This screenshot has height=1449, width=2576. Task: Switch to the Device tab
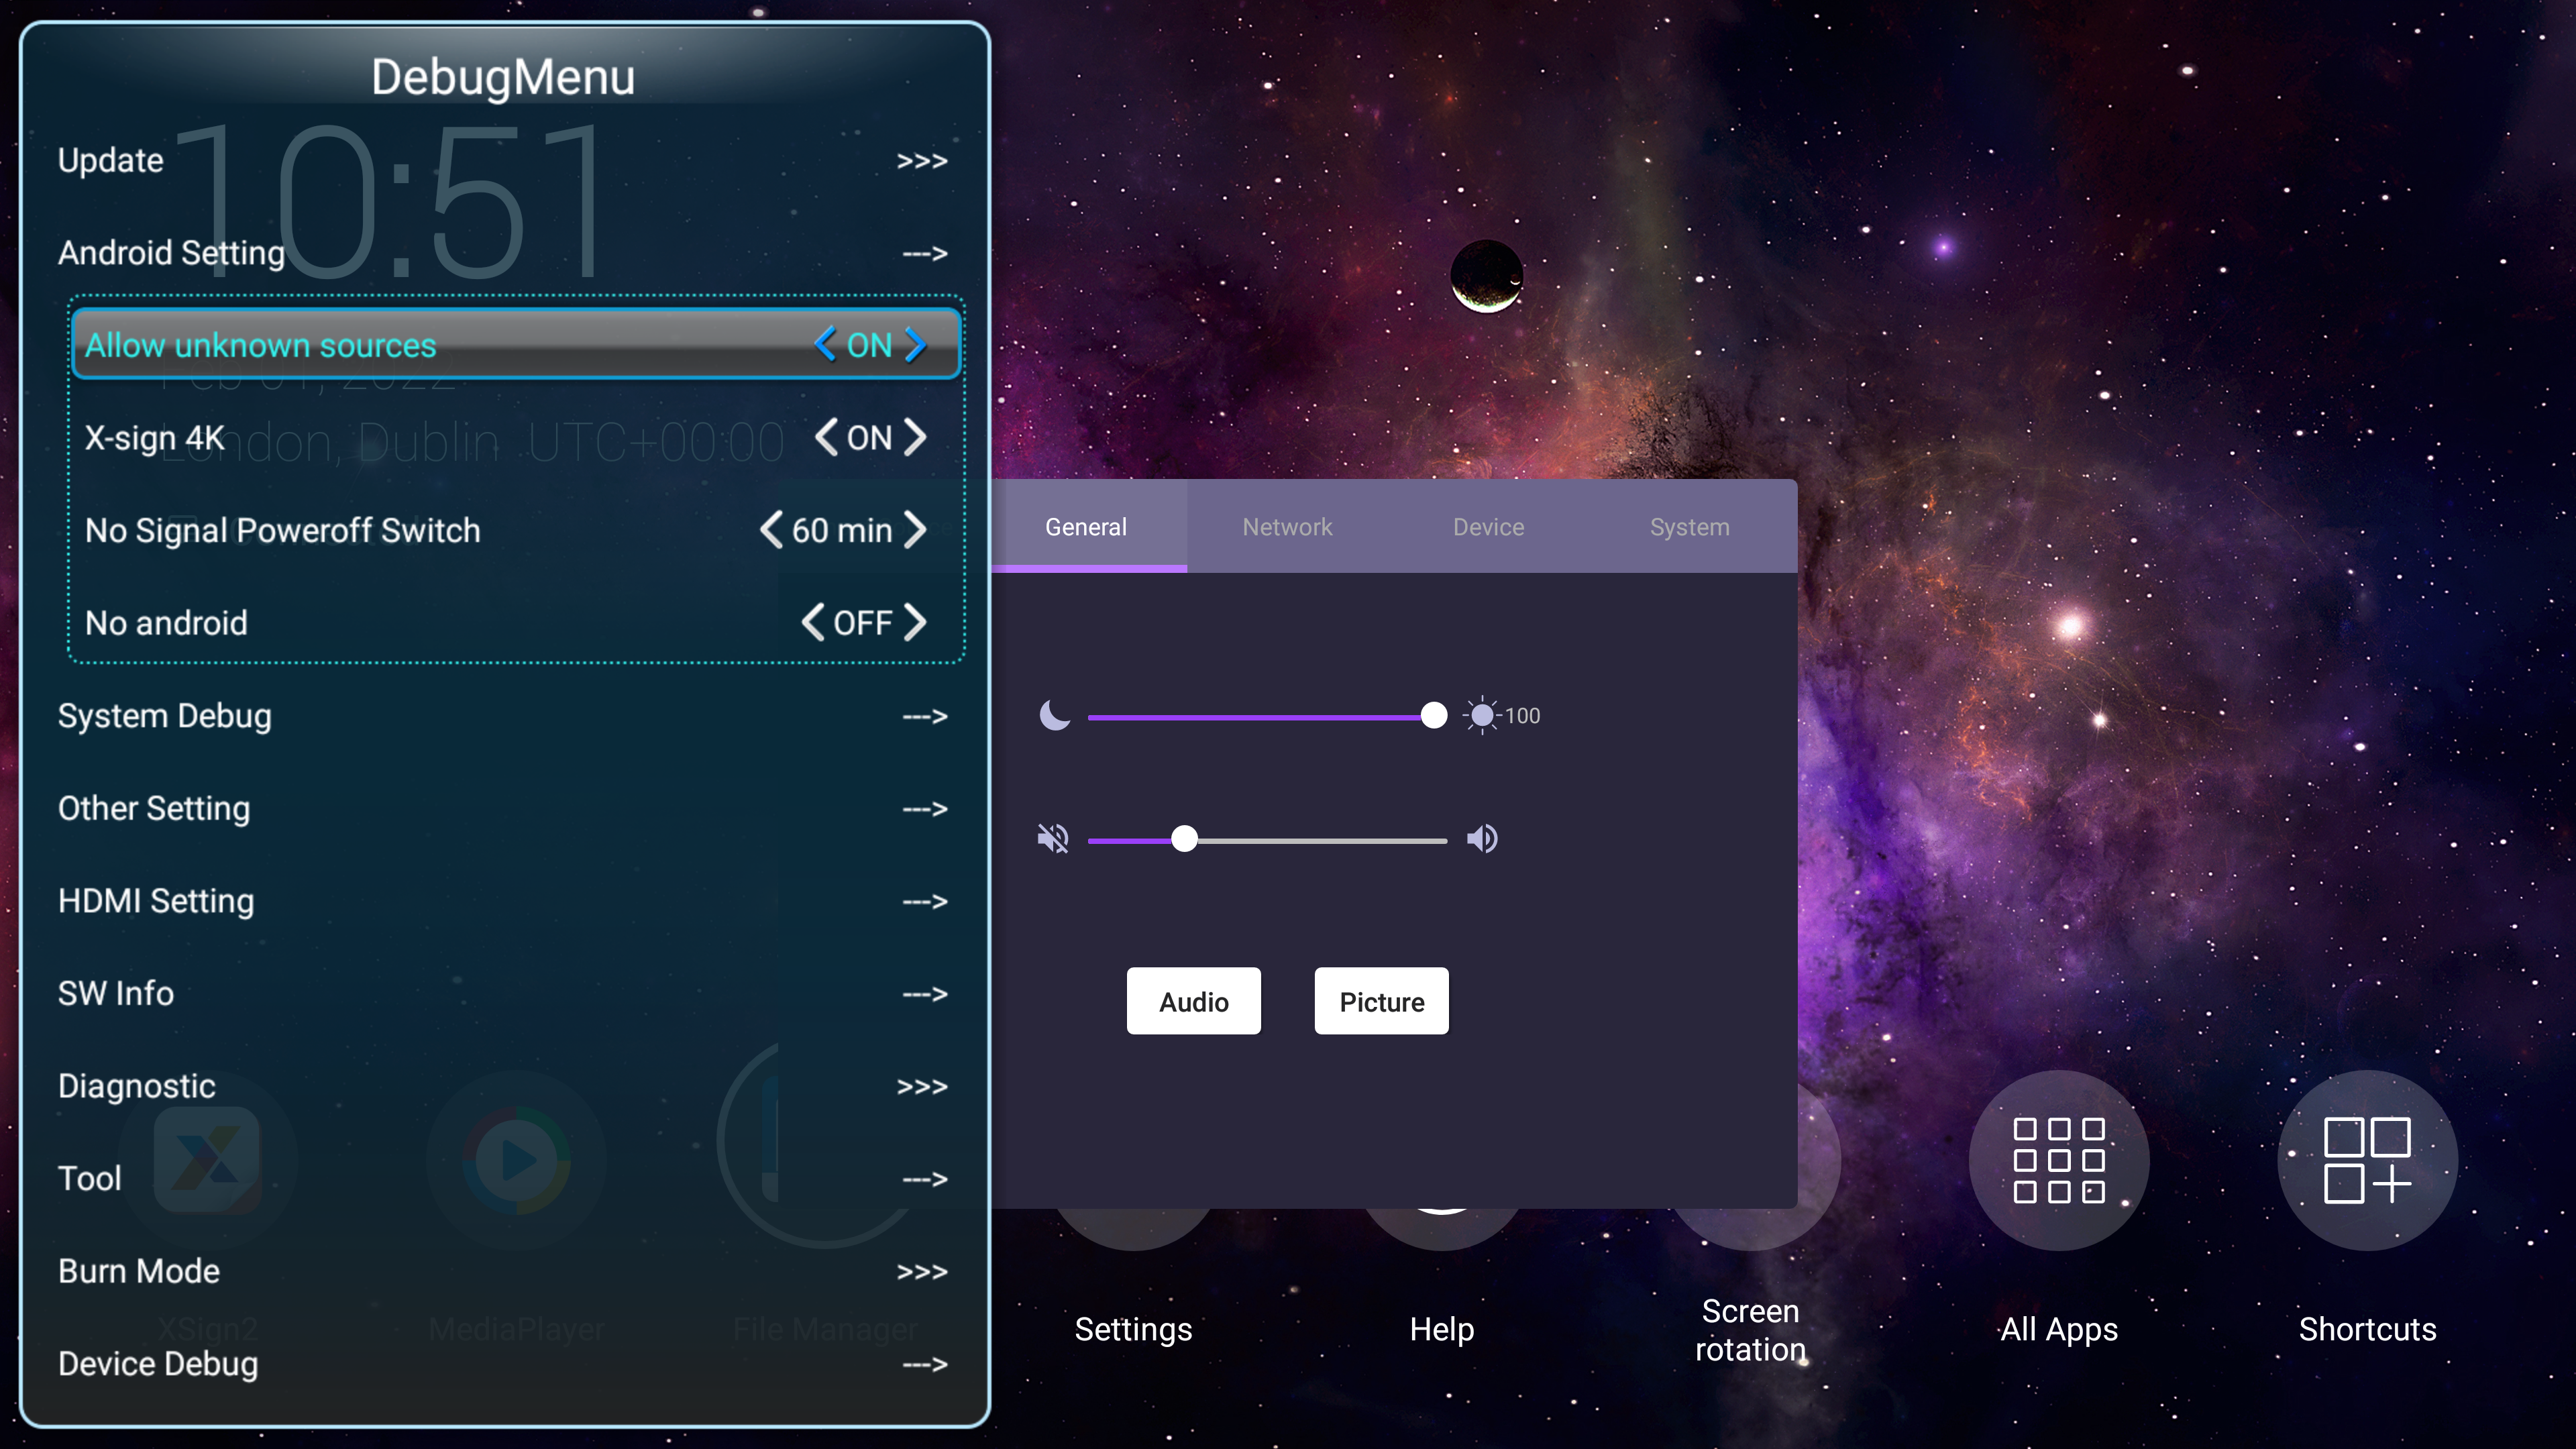point(1488,527)
